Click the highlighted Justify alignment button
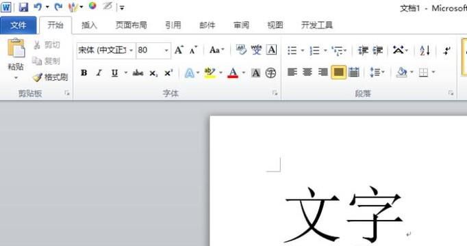The image size is (467, 246). pos(339,72)
